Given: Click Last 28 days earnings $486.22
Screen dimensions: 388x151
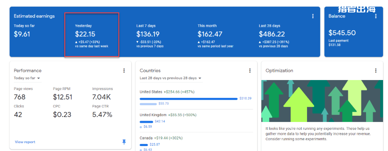Looking at the screenshot, I should [x=272, y=34].
